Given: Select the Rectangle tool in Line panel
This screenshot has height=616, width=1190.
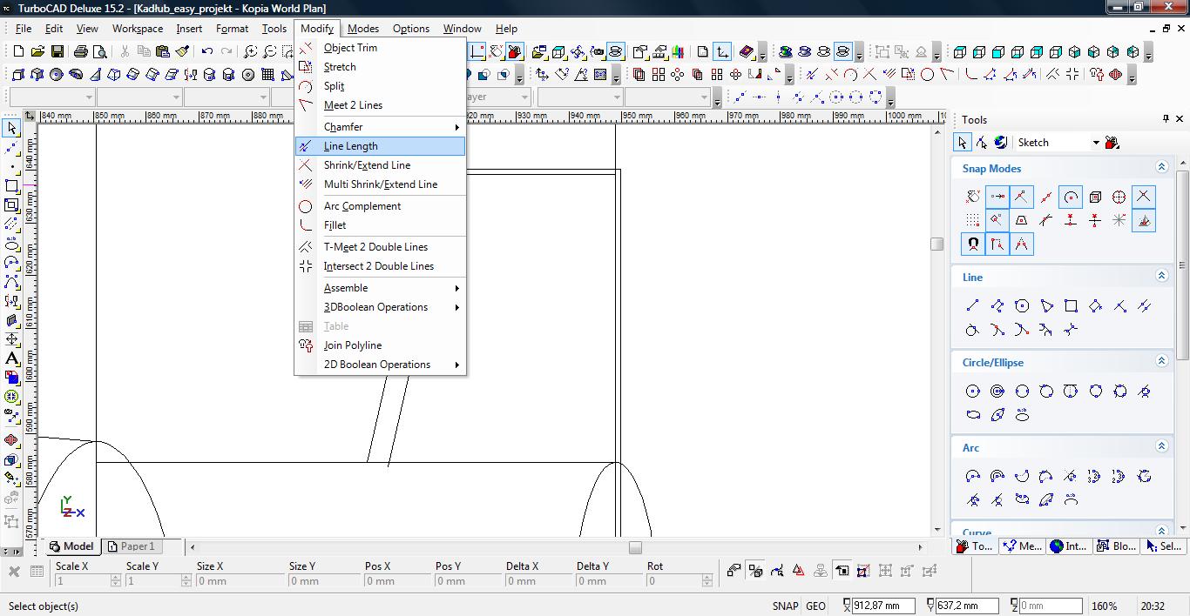Looking at the screenshot, I should 1071,305.
